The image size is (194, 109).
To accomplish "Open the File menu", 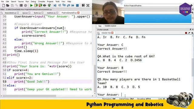I will [2, 2].
